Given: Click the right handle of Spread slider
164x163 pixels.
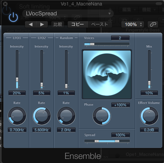Looking at the screenshot, I should tap(117, 141).
